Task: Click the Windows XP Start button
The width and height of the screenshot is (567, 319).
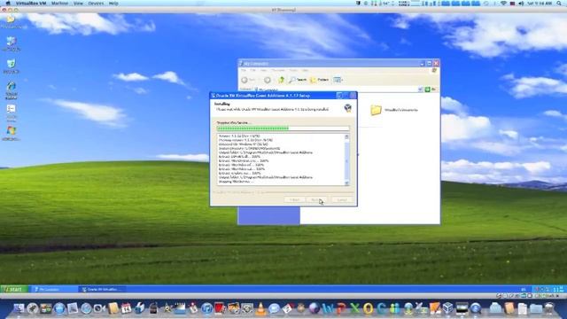Action: tap(14, 290)
